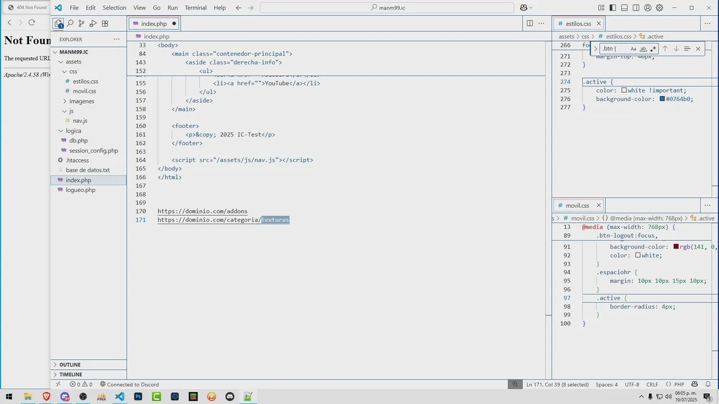Viewport: 719px width, 404px height.
Task: Open the Search view icon
Action: [x=70, y=24]
